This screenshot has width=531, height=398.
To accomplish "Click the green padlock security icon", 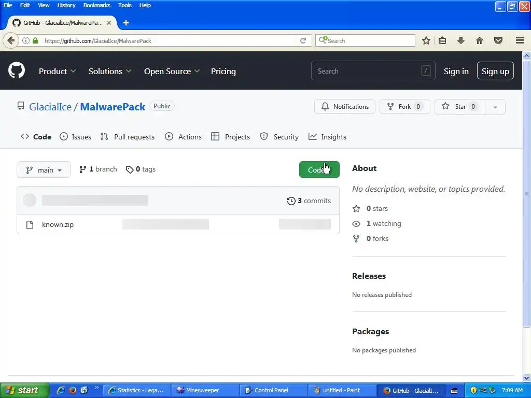I will point(35,40).
